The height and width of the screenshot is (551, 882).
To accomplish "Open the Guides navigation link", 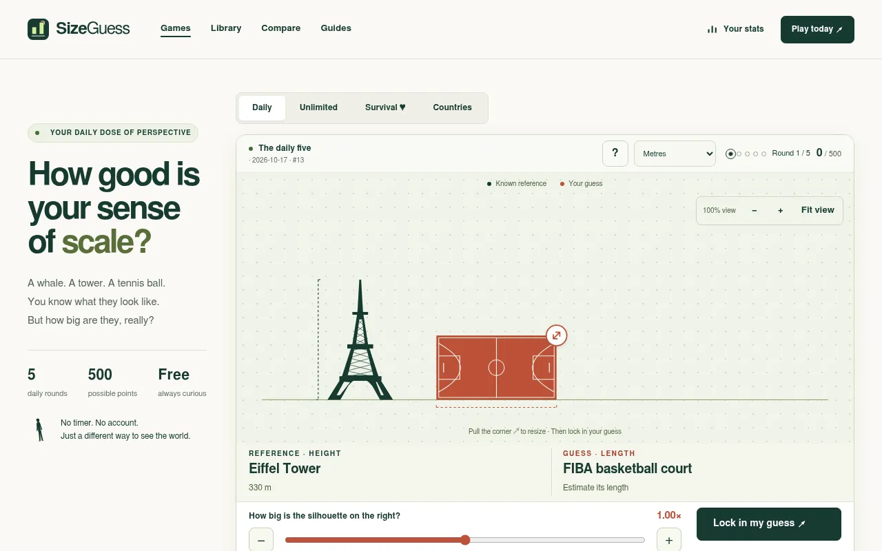I will [336, 29].
